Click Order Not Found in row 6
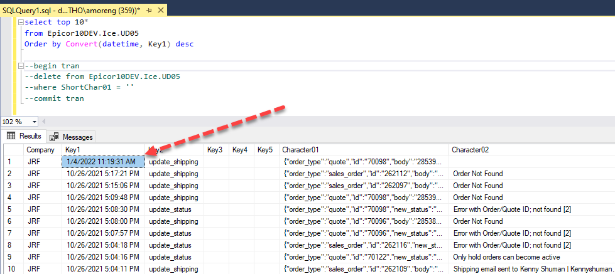Viewport: 615px width, 274px height. pos(531,221)
